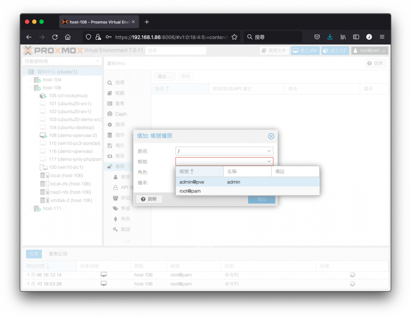411x318 pixels.
Task: Bookmark this page with the star icon
Action: 234,37
